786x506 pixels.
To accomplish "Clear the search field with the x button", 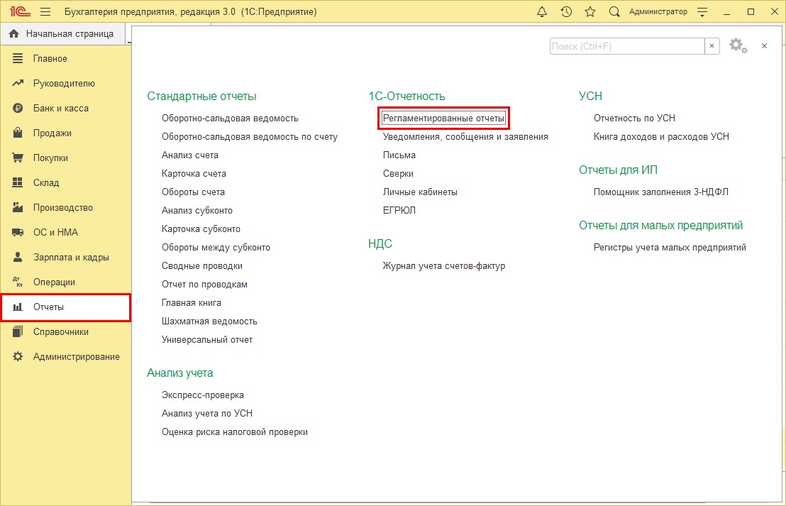I will click(x=712, y=46).
